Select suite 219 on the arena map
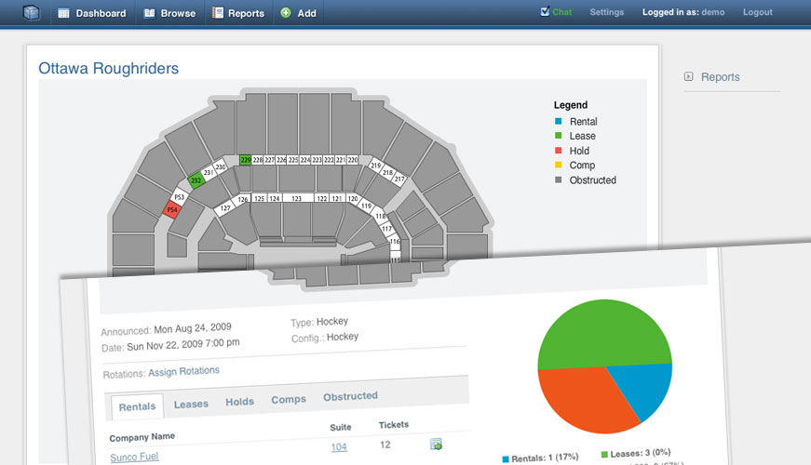 point(376,166)
